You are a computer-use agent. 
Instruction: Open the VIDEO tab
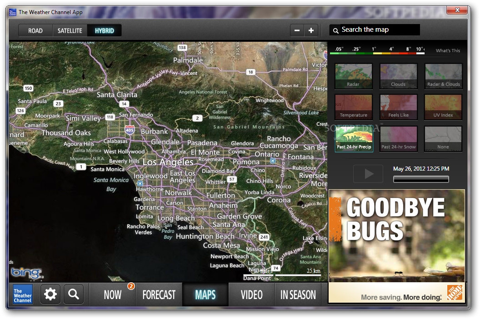[x=252, y=294]
